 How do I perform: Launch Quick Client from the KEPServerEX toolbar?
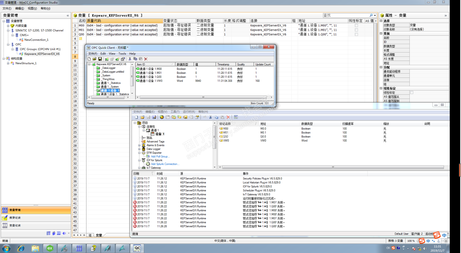coord(236,117)
